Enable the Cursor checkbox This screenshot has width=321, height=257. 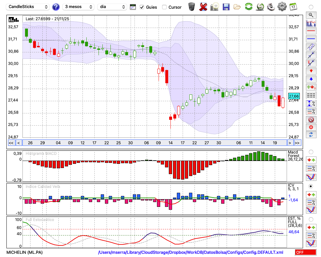(x=164, y=7)
